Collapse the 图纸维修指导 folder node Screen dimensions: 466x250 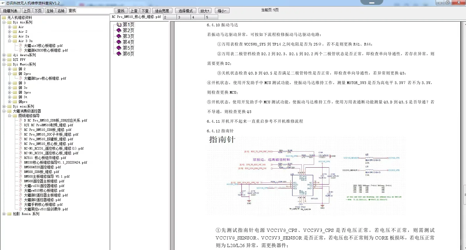point(10,116)
